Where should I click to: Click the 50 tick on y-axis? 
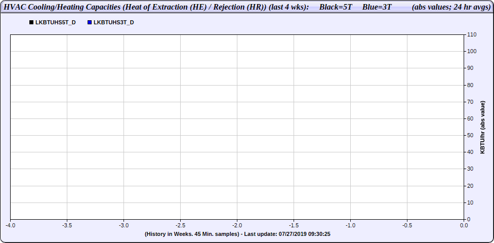pyautogui.click(x=470, y=136)
